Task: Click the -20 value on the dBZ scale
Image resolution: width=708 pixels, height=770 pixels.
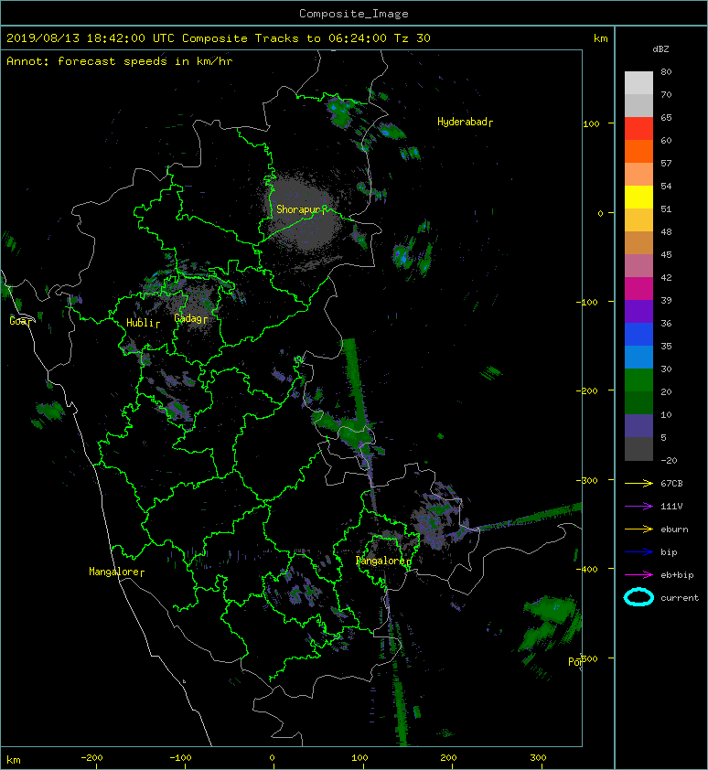Action: (x=669, y=461)
